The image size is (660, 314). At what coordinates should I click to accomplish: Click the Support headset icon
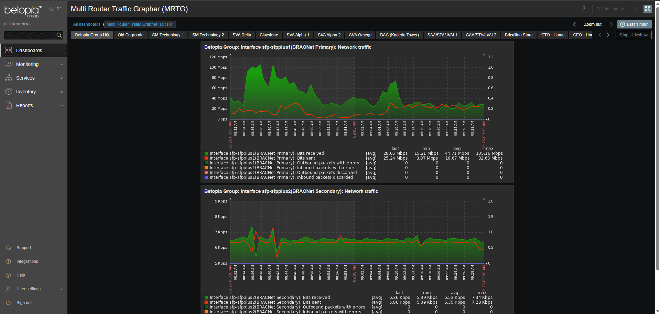8,248
